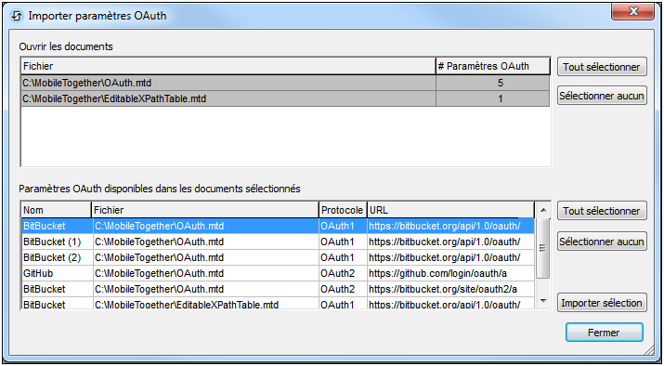
Task: Select all documents with top Tout sélectionner
Action: [602, 67]
